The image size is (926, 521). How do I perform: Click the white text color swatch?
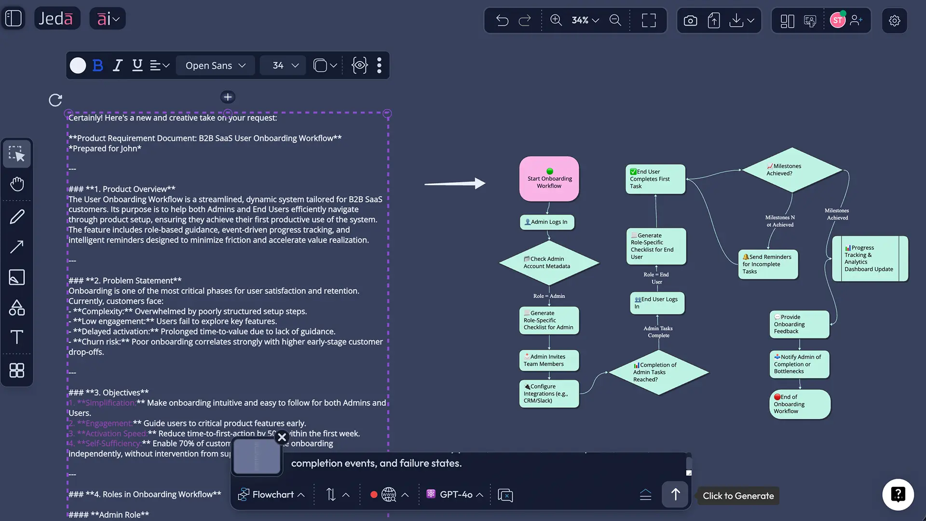click(x=78, y=66)
